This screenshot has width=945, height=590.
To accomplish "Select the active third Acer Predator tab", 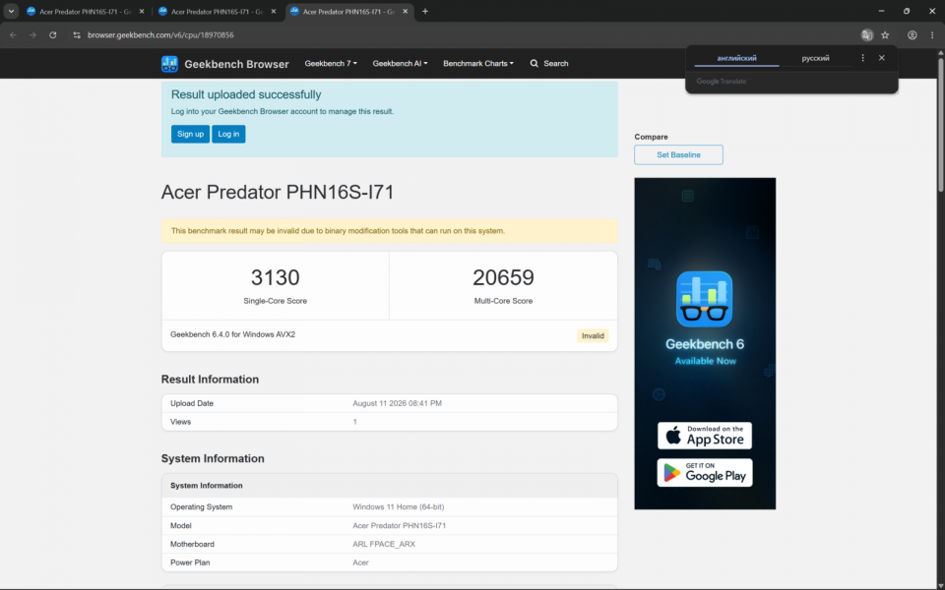I will [348, 12].
